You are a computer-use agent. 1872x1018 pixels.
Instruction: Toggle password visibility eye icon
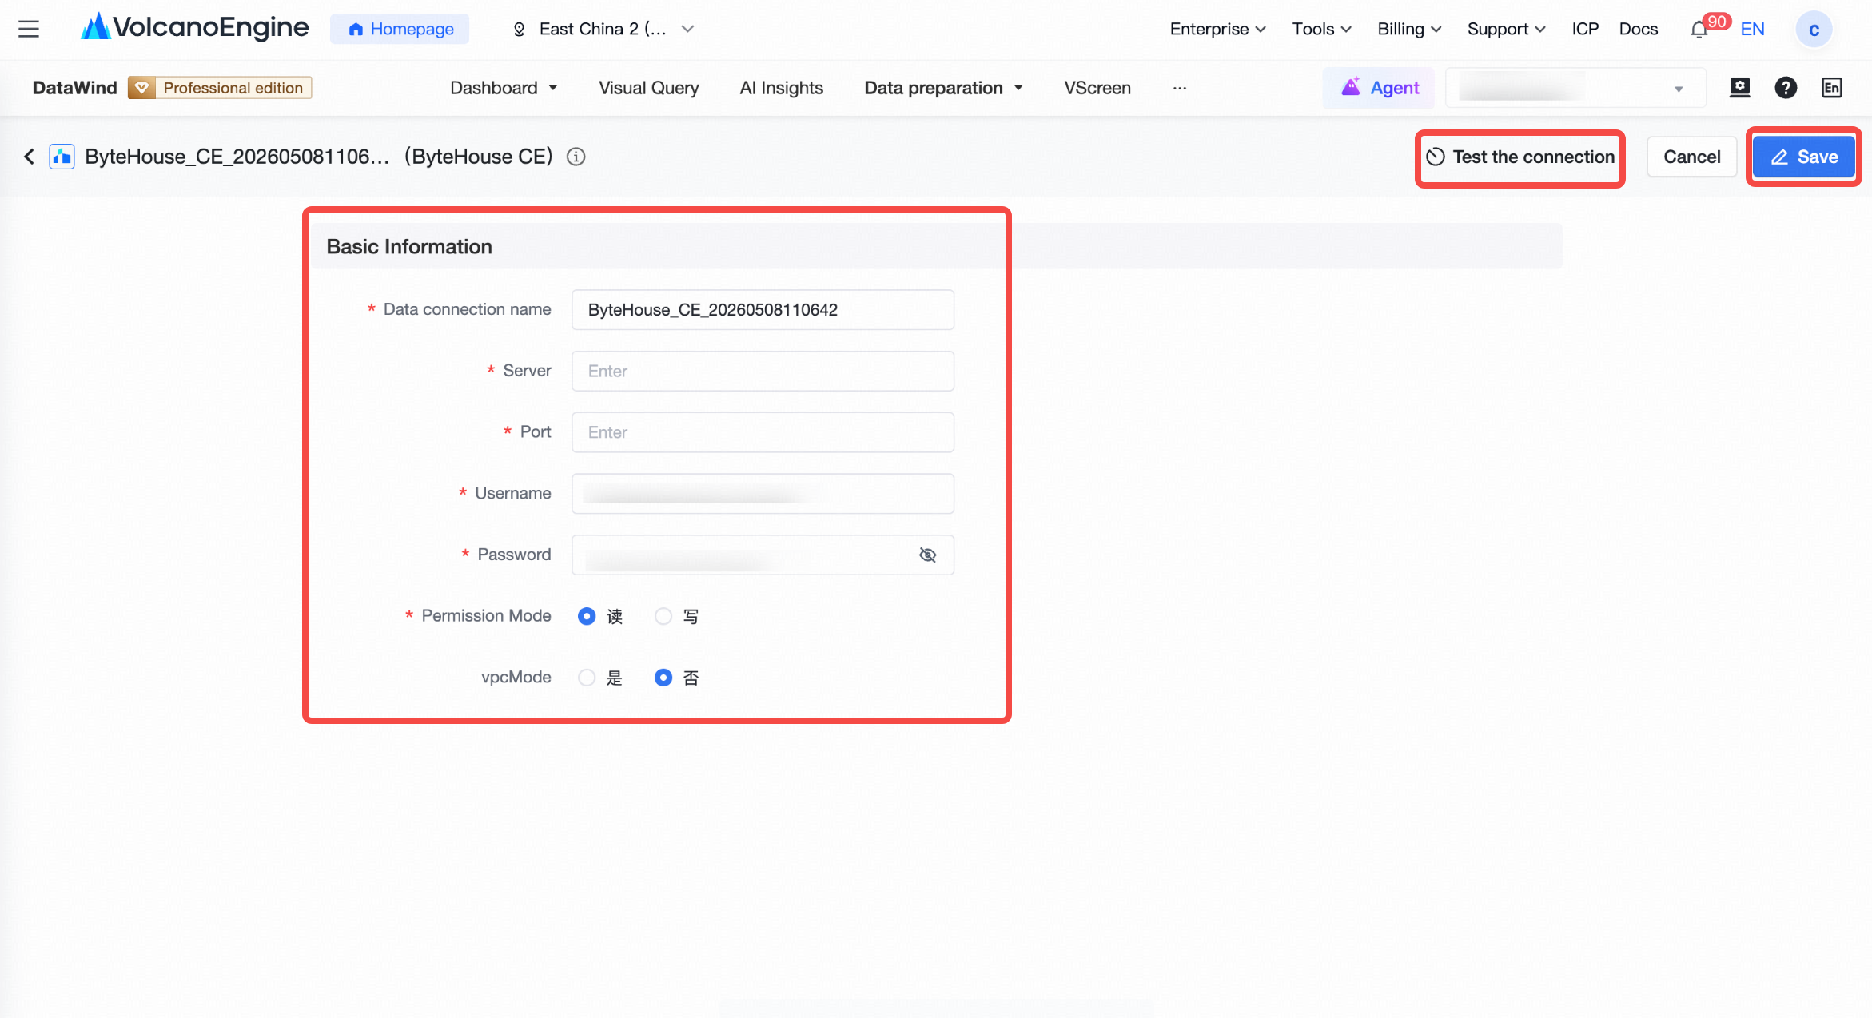tap(927, 555)
